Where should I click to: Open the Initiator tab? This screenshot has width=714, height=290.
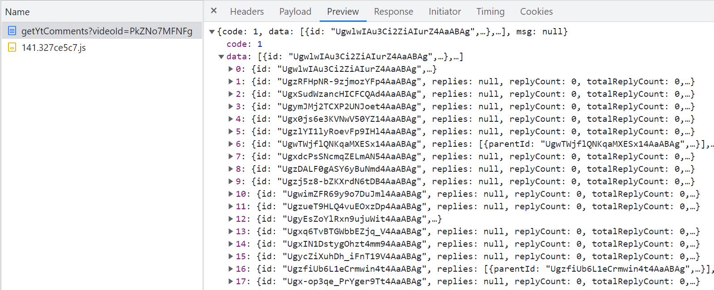tap(444, 12)
